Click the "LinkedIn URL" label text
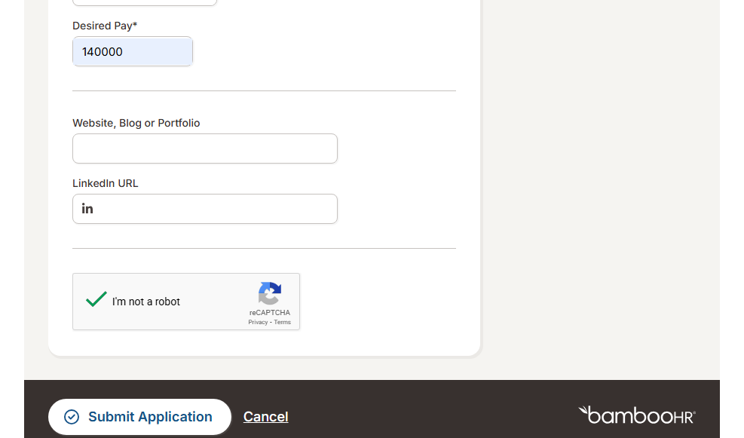The image size is (744, 438). 106,183
